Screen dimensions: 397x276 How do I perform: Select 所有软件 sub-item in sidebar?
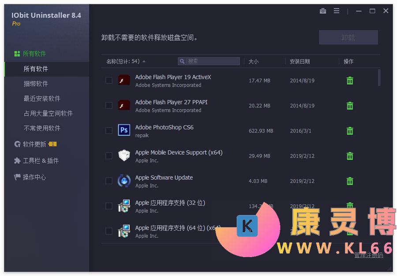pyautogui.click(x=47, y=69)
